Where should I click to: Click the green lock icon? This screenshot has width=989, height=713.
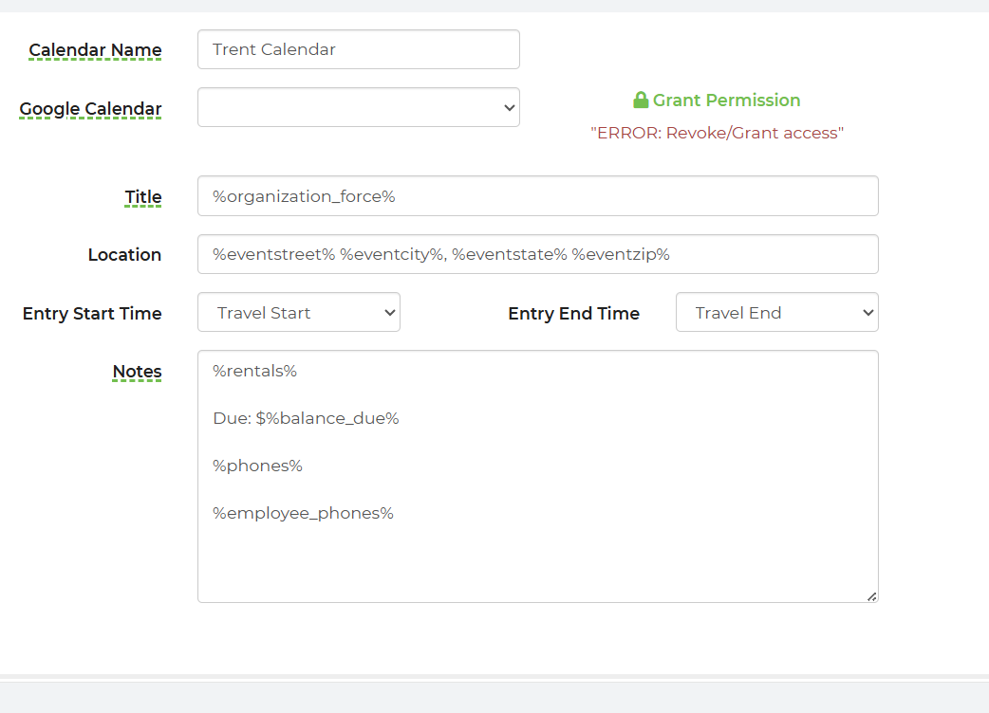click(641, 101)
